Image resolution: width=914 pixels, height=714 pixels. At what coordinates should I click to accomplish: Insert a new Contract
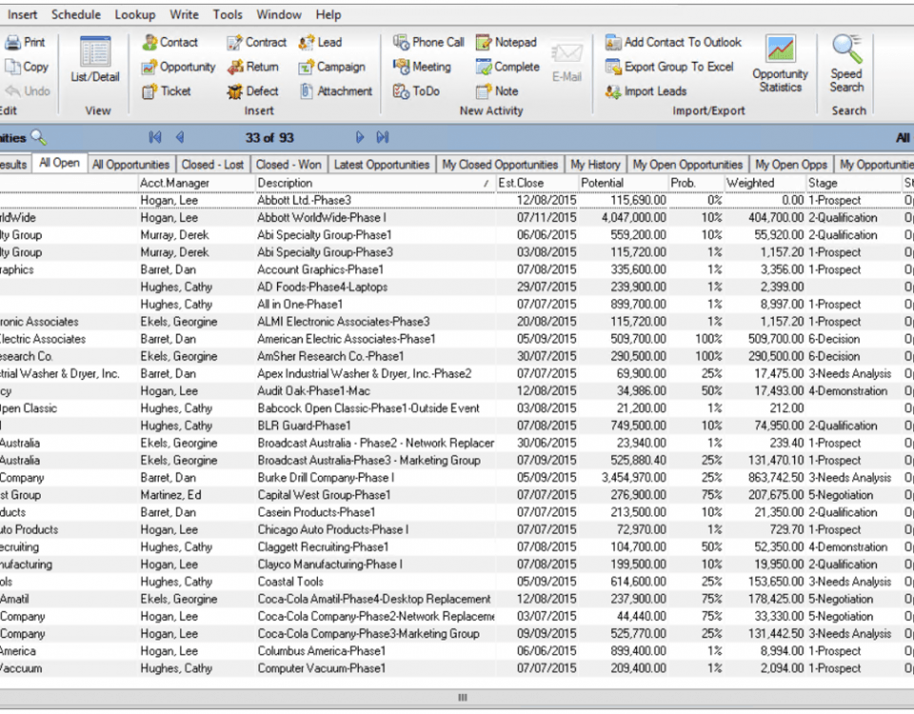(x=256, y=42)
